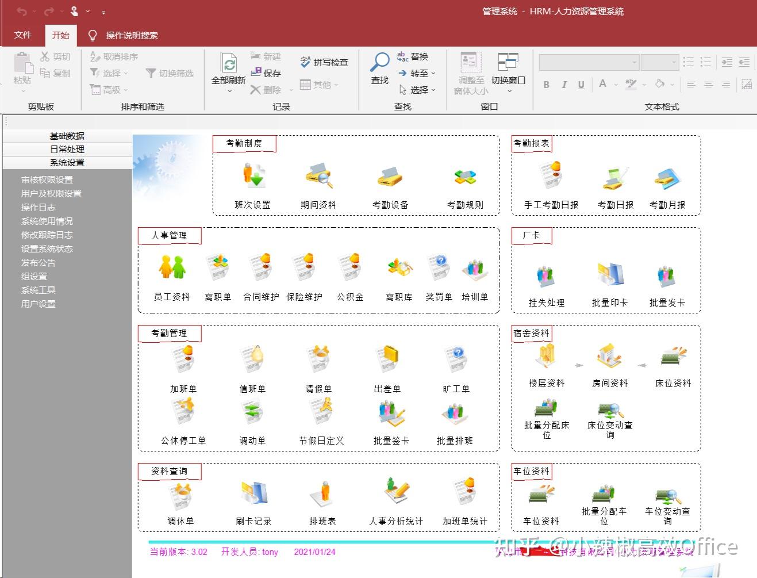Click the 保存 save record button
757x578 pixels.
click(x=266, y=73)
